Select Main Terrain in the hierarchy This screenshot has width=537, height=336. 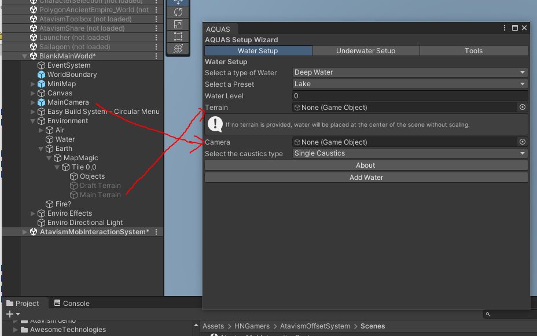coord(100,195)
